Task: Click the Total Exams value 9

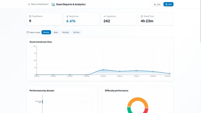Action: (x=30, y=21)
